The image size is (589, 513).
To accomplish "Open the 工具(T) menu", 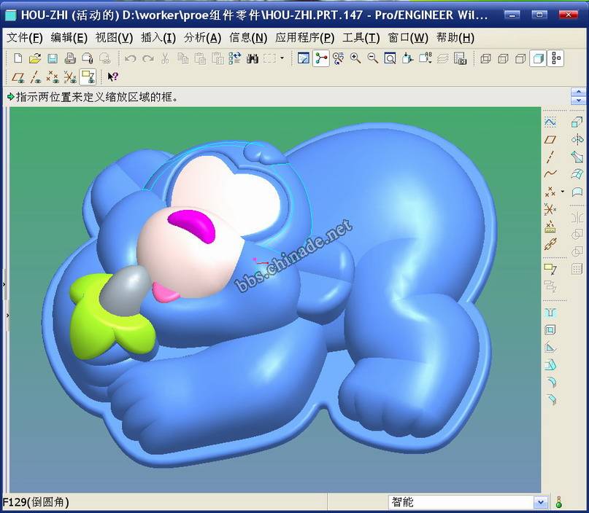I will click(x=361, y=37).
